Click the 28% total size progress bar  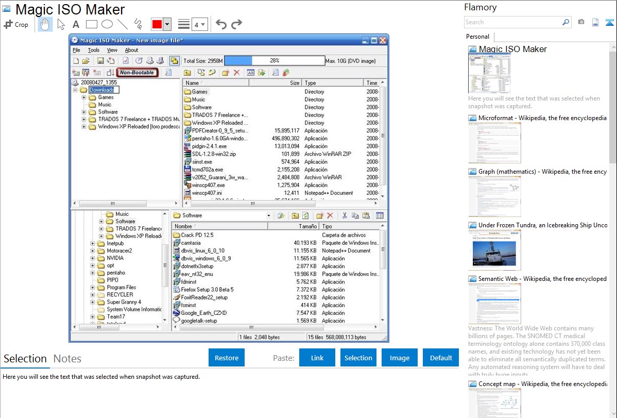(275, 61)
